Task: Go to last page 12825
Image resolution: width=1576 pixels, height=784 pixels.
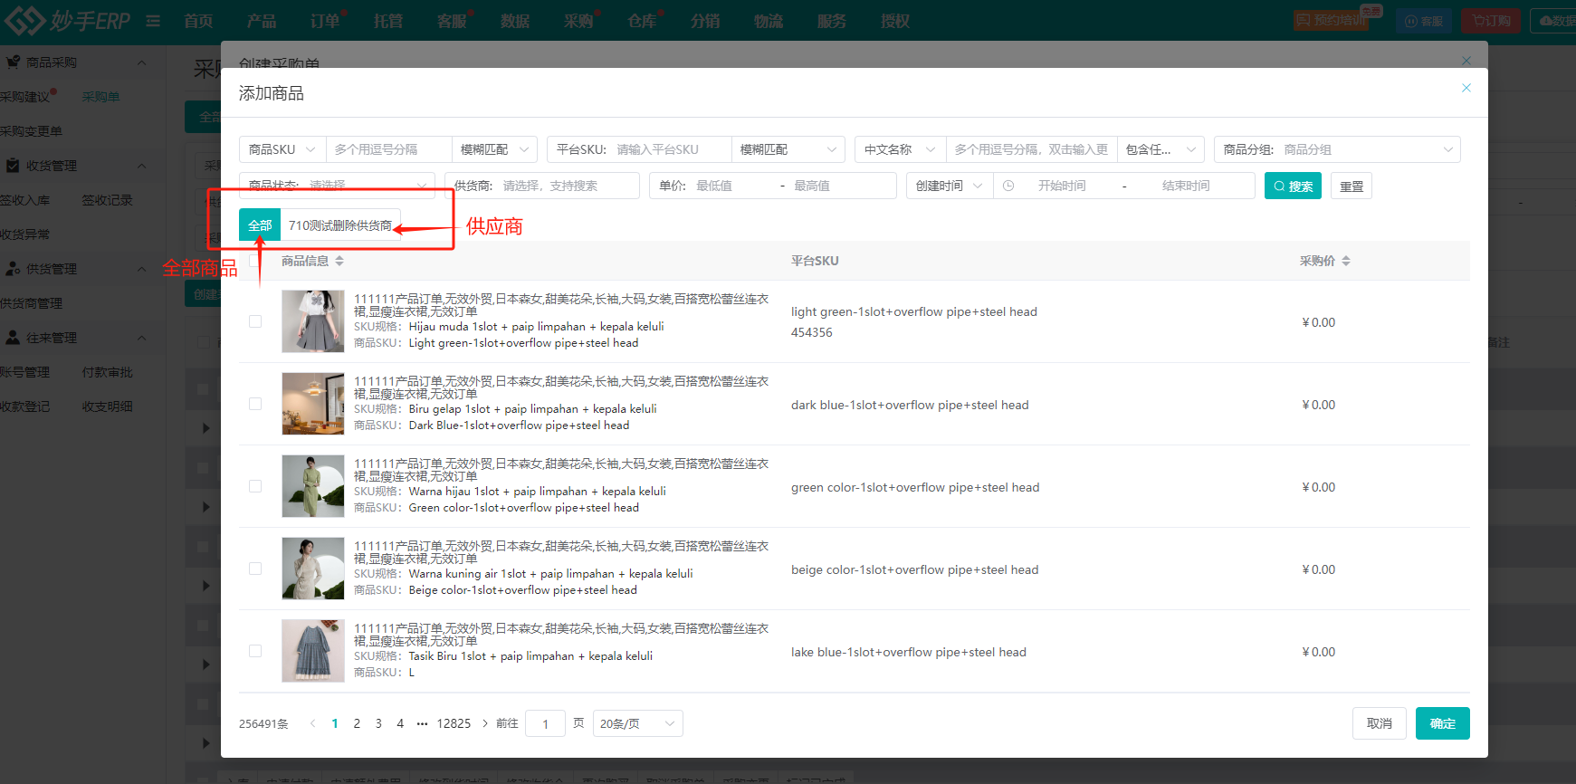Action: pyautogui.click(x=454, y=723)
